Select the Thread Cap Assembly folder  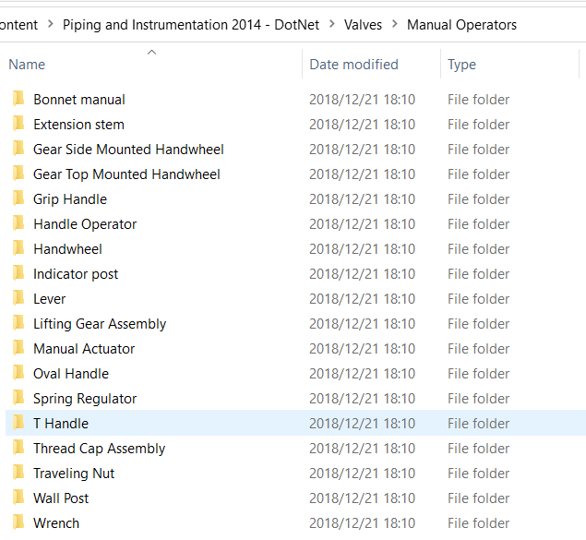click(99, 449)
